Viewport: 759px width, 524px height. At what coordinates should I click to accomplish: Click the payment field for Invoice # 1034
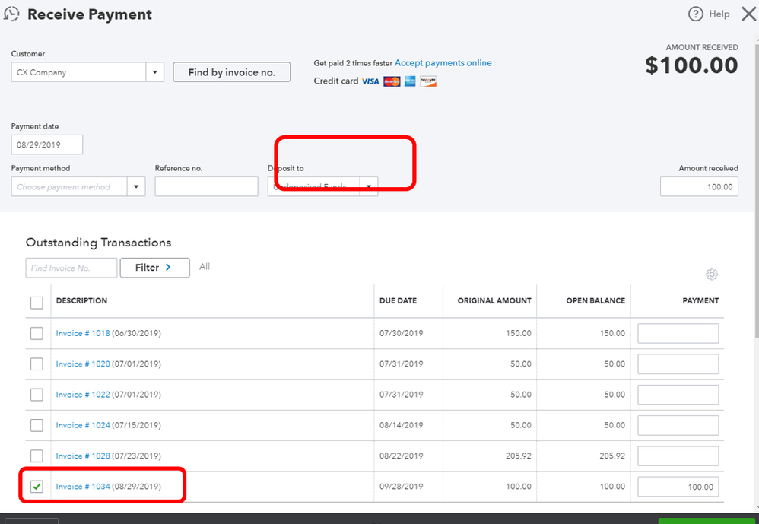coord(678,487)
